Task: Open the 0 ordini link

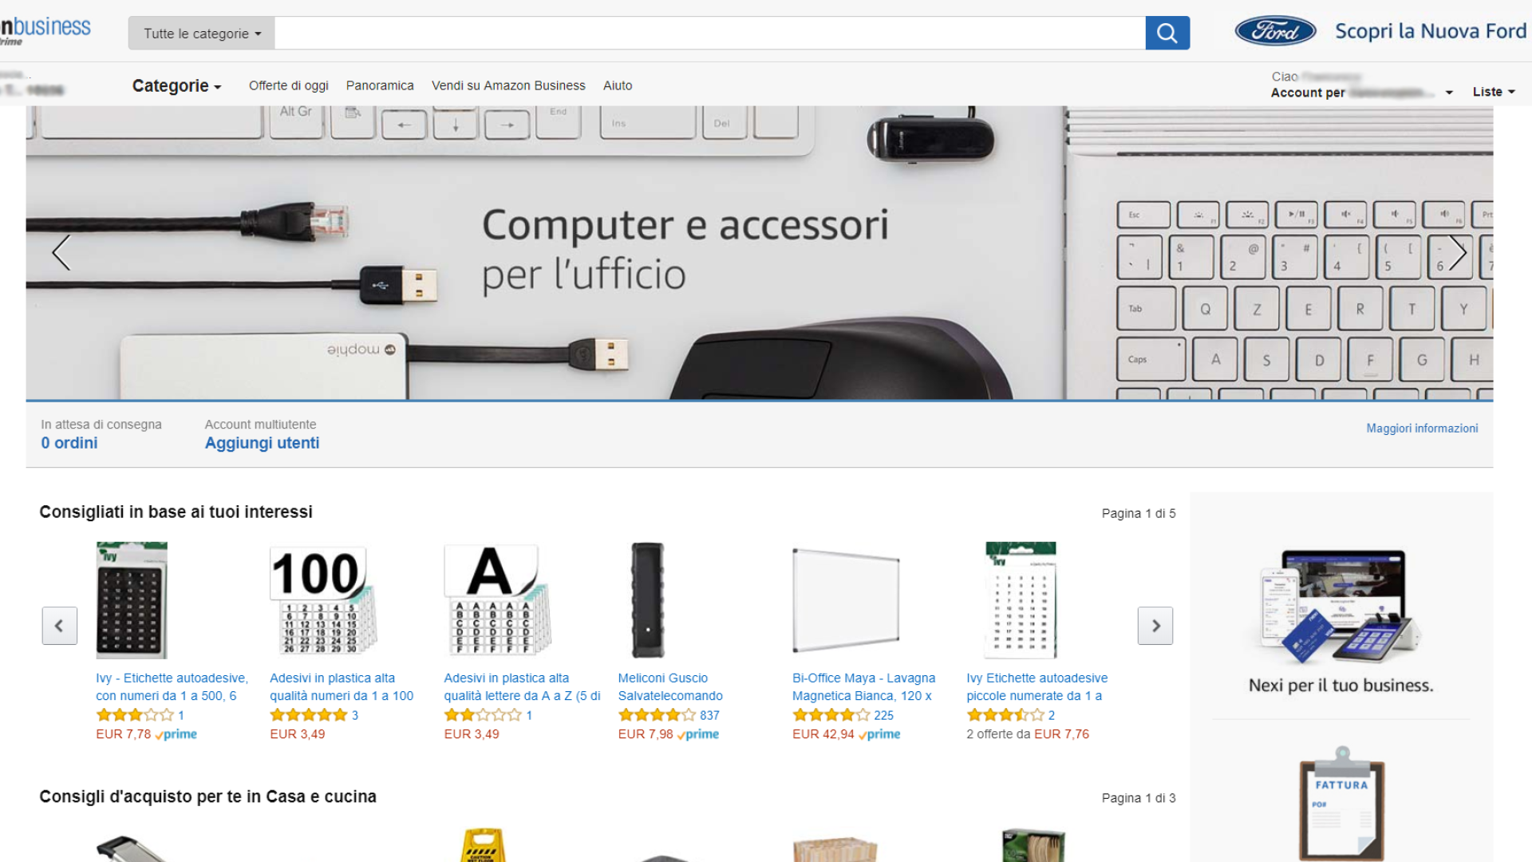Action: 69,443
